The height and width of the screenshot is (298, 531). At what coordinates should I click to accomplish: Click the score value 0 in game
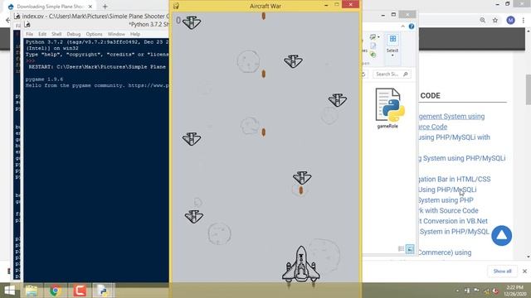(178, 21)
